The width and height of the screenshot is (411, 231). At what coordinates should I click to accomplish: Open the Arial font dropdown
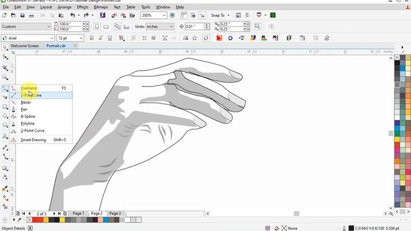(x=51, y=38)
